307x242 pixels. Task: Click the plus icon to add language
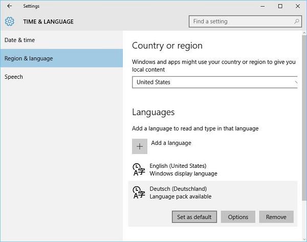(x=140, y=146)
